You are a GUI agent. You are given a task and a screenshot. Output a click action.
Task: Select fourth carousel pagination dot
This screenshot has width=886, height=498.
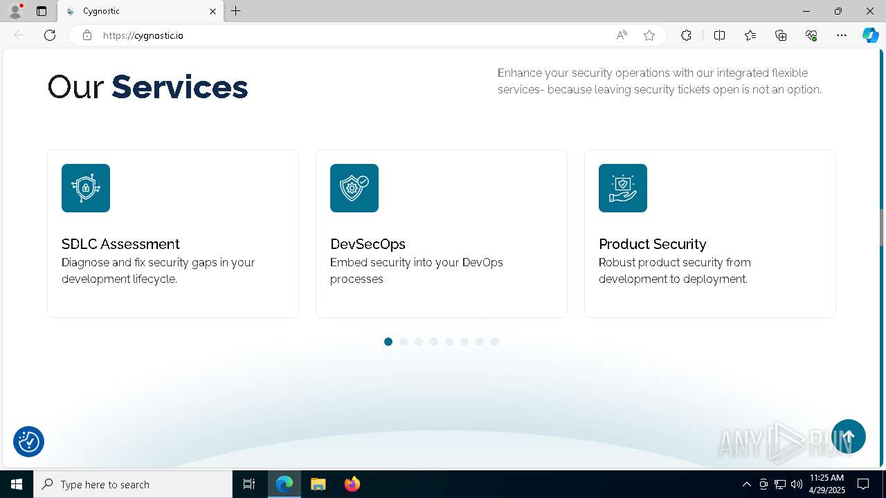pos(434,342)
